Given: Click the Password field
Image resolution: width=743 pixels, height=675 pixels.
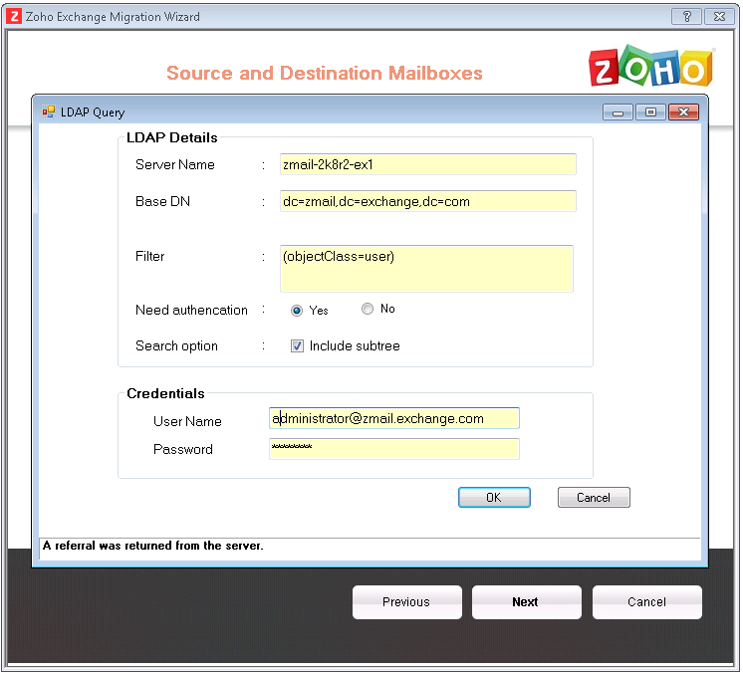Looking at the screenshot, I should coord(394,449).
